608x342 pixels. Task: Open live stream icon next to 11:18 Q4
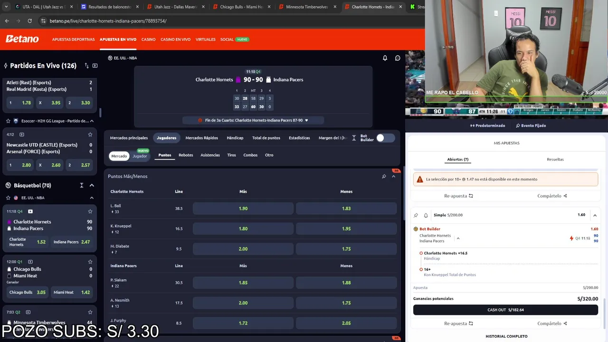(x=30, y=211)
